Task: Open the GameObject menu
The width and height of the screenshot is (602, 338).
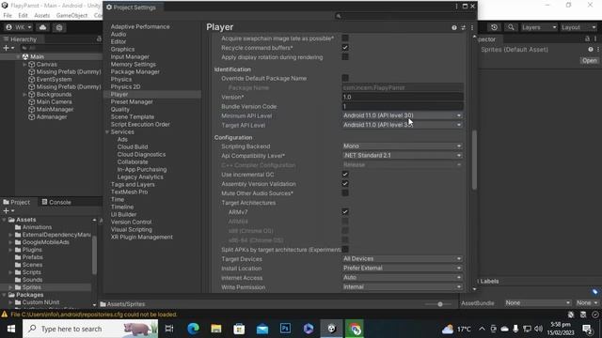Action: 71,15
